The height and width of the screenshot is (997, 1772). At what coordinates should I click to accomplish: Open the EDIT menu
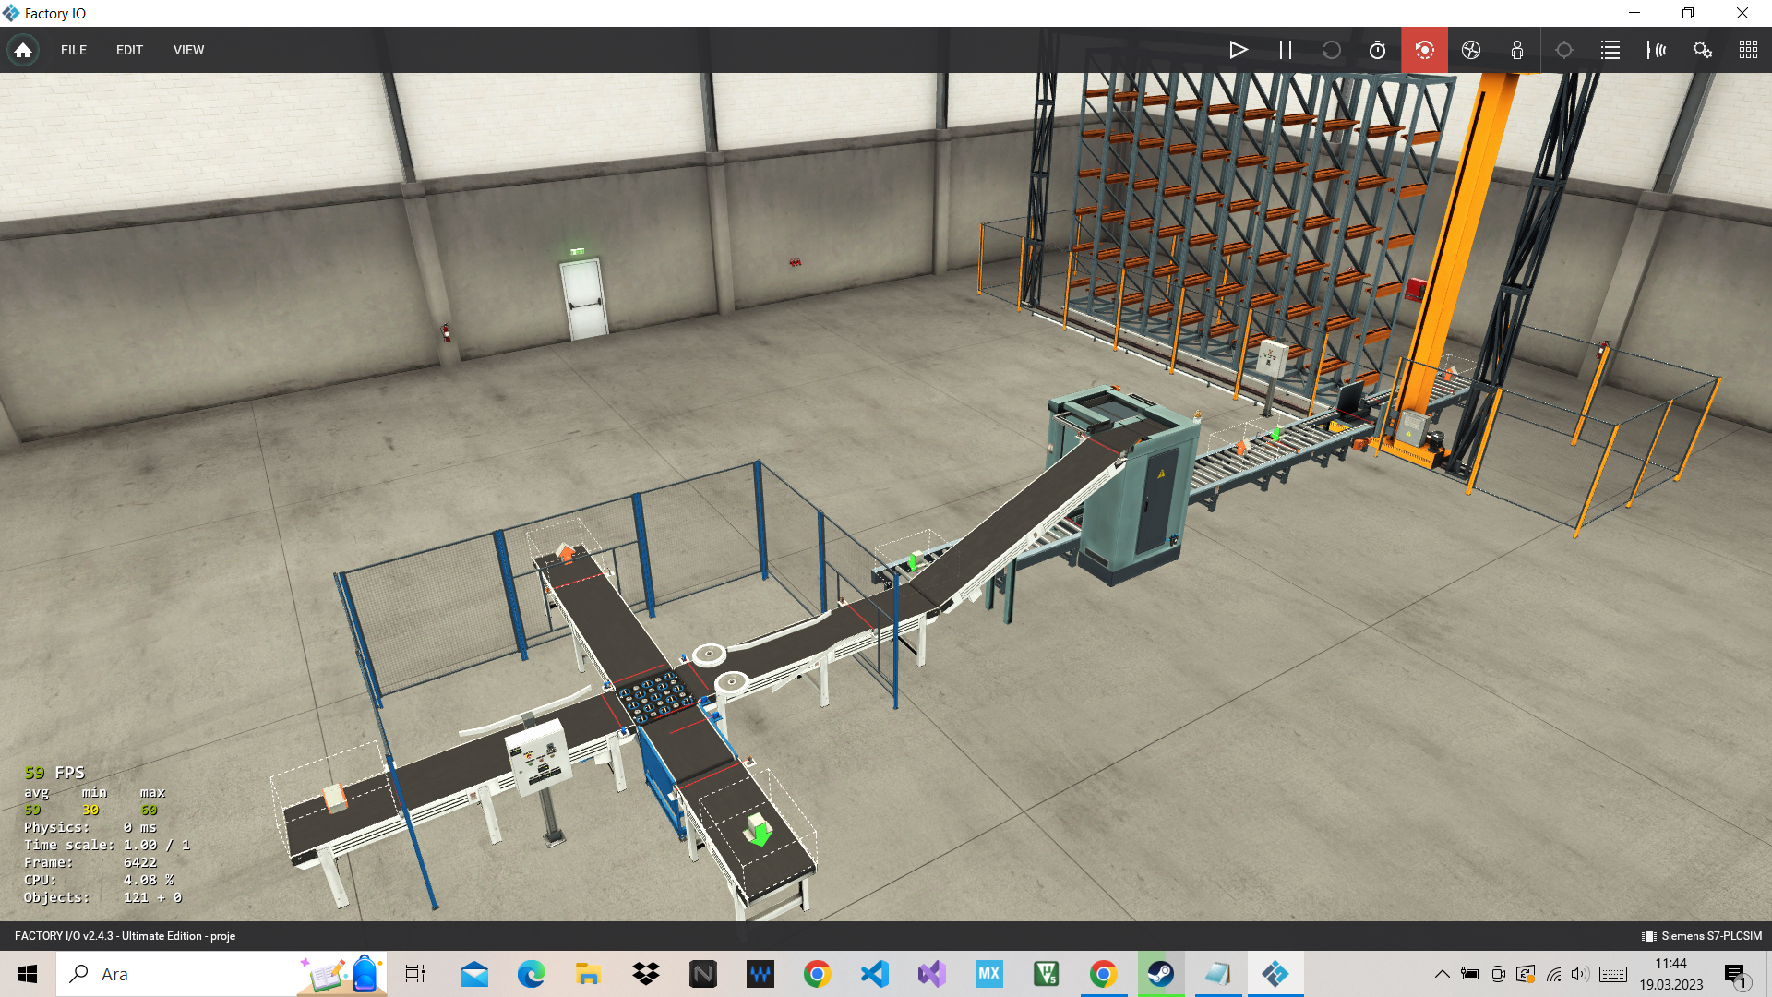coord(129,50)
